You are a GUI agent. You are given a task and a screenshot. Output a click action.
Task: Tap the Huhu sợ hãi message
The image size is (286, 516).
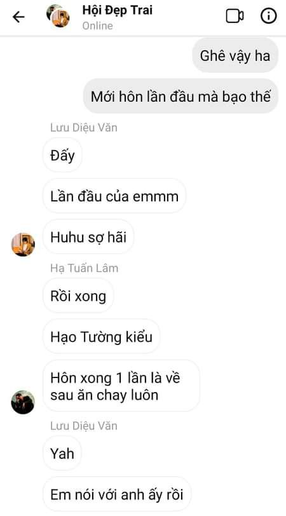(x=88, y=237)
